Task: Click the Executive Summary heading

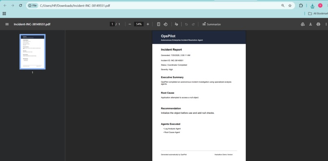Action: coord(172,77)
